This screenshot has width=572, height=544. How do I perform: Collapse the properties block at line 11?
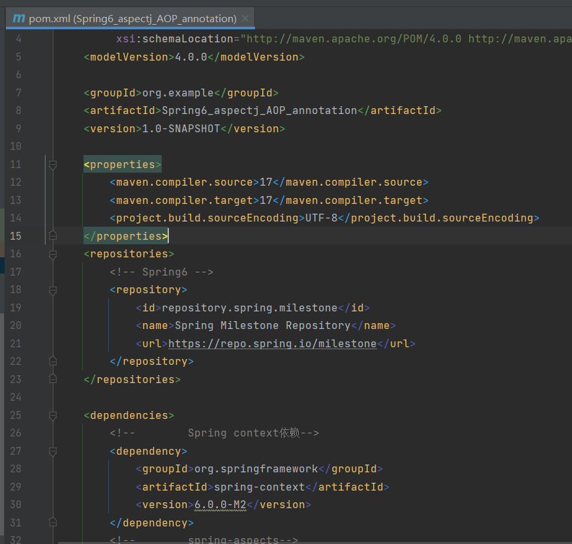(x=53, y=164)
